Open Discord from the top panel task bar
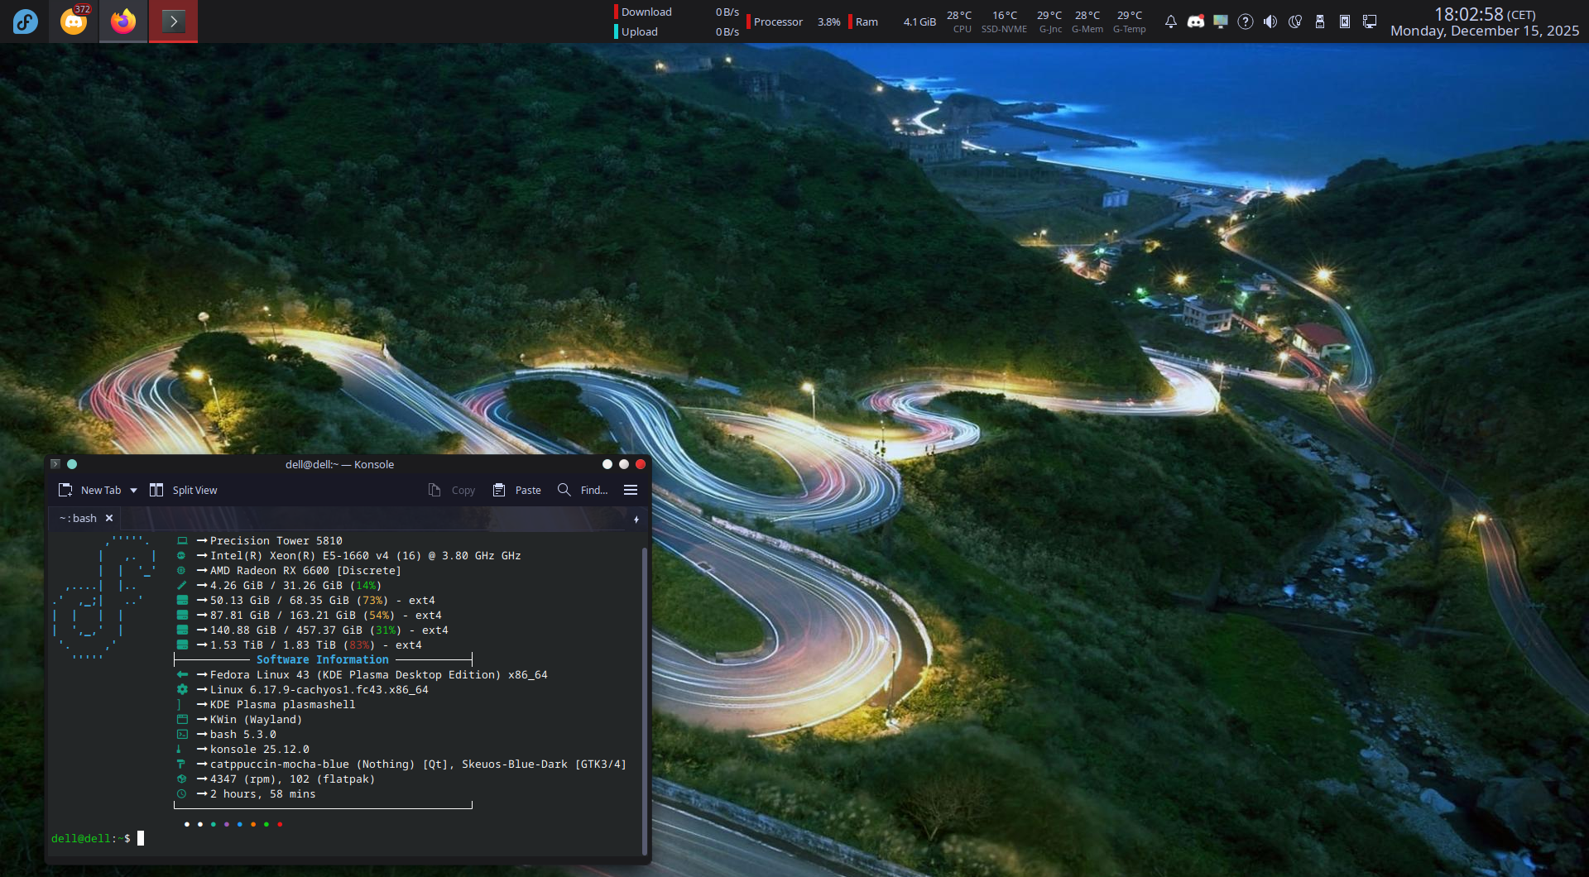The height and width of the screenshot is (877, 1589). (74, 22)
